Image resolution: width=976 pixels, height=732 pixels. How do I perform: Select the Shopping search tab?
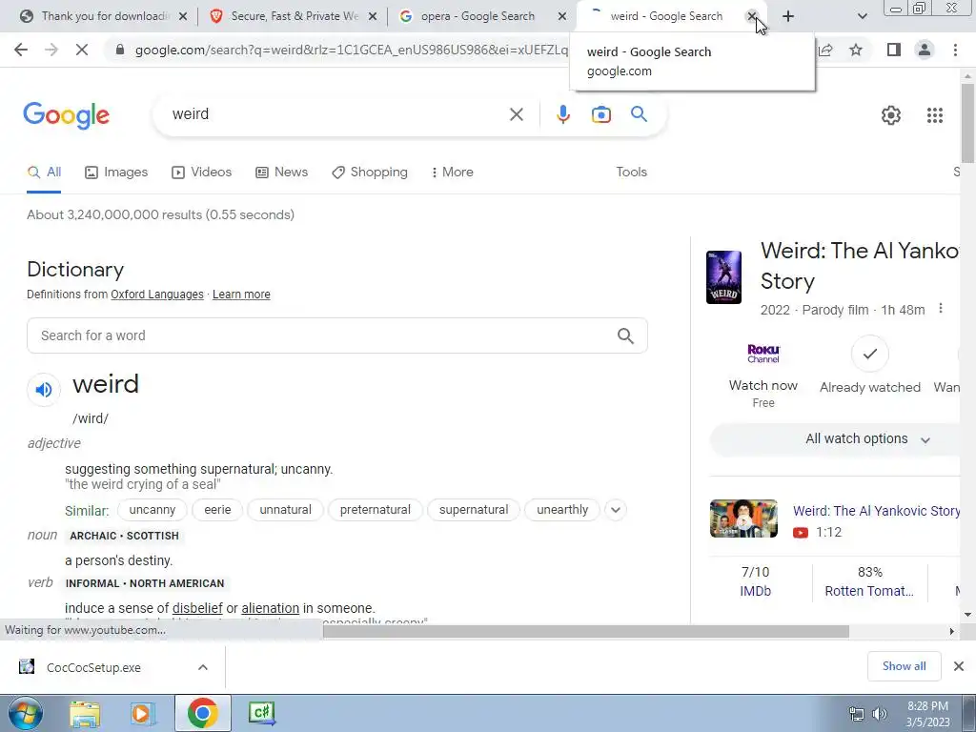(x=370, y=172)
